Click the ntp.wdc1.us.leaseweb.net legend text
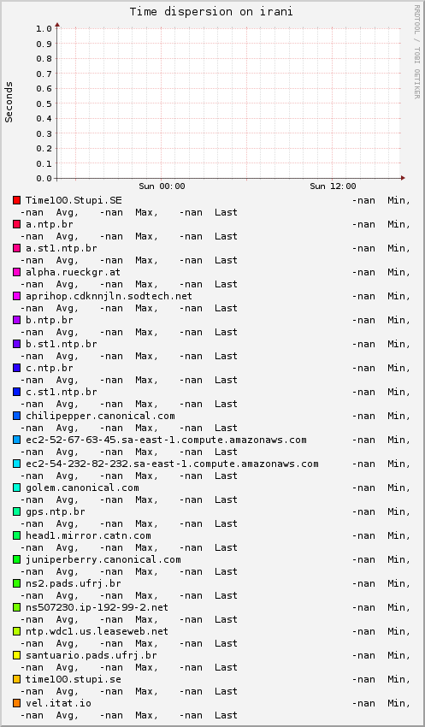Viewport: 425px width, 727px height. (97, 631)
